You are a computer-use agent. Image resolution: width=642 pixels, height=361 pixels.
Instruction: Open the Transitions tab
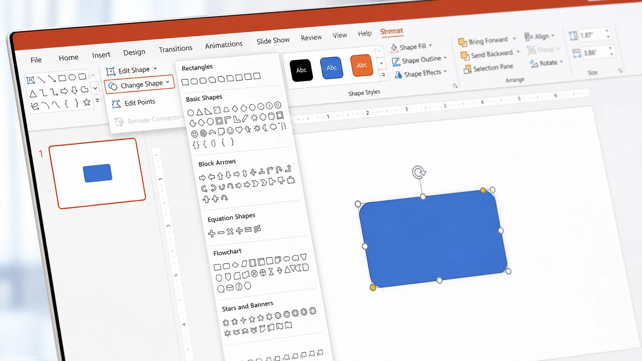pyautogui.click(x=175, y=49)
